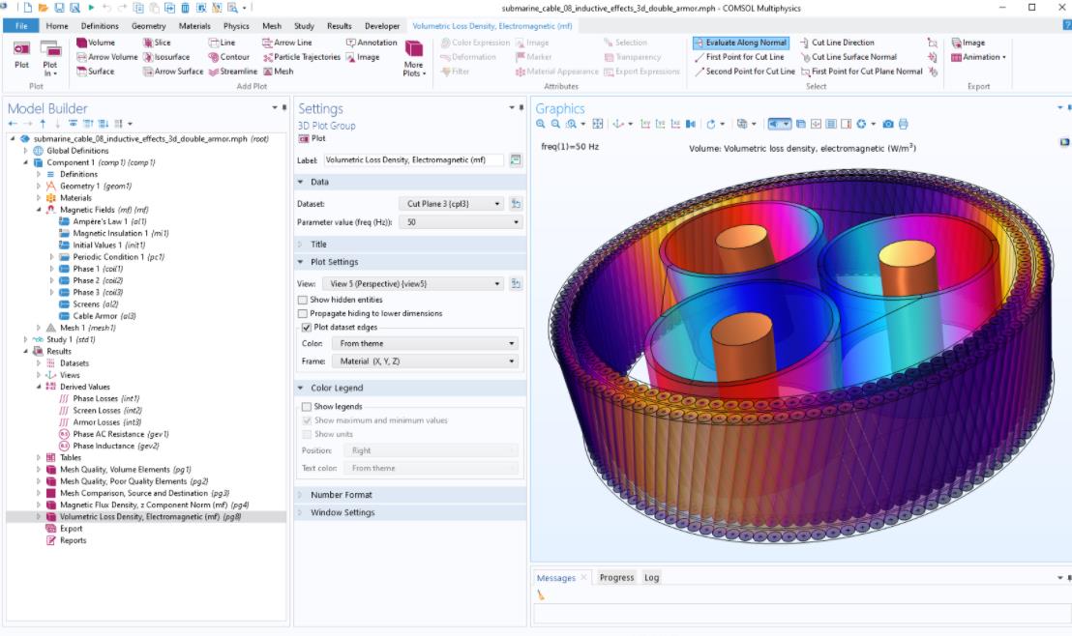Add an Annotation to the plot

coord(372,43)
